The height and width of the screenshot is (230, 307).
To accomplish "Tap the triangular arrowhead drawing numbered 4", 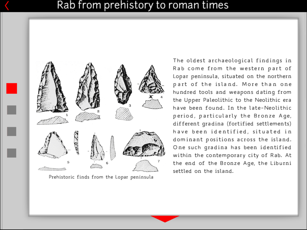I will [x=151, y=80].
